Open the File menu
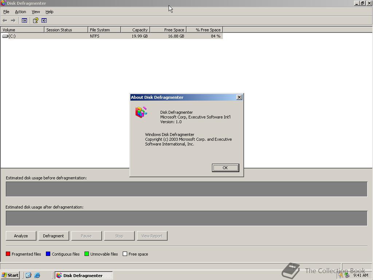373x280 pixels. [x=6, y=12]
